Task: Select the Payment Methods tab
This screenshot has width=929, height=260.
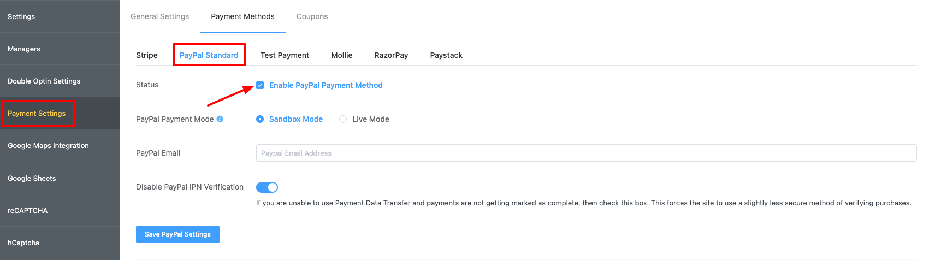Action: (242, 16)
